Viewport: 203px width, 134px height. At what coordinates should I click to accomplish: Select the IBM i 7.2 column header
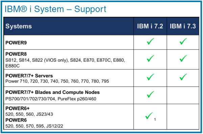point(150,26)
